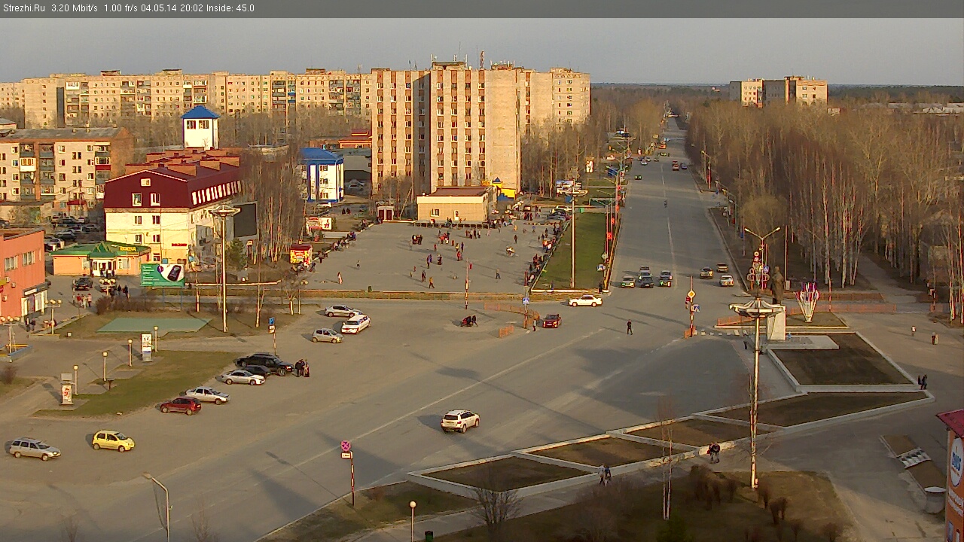Click the "3.20 Mbit/s" bitrate readout
Screen dimensions: 964x542
click(x=74, y=8)
